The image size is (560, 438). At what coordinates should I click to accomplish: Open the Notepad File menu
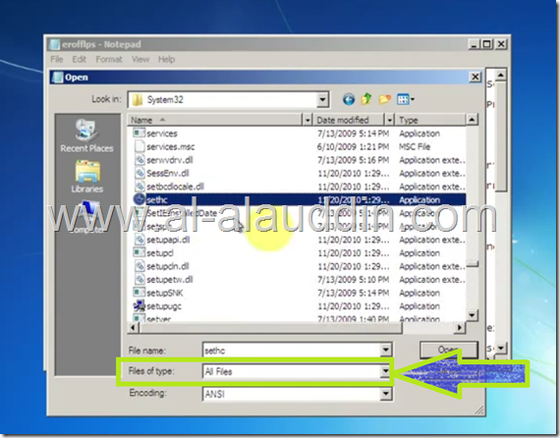pos(56,59)
